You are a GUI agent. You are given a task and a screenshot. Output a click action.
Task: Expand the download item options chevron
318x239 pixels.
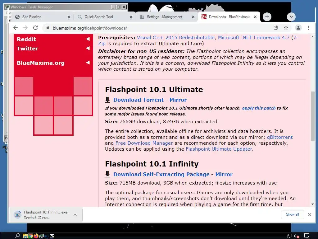point(75,215)
